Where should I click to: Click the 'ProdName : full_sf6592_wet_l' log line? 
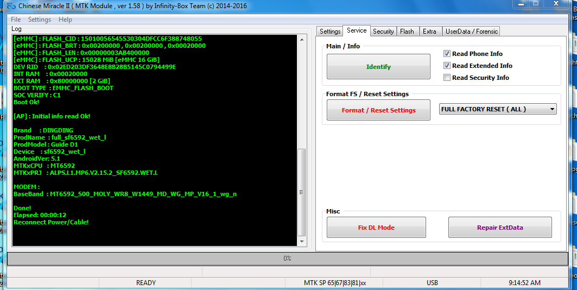point(60,137)
